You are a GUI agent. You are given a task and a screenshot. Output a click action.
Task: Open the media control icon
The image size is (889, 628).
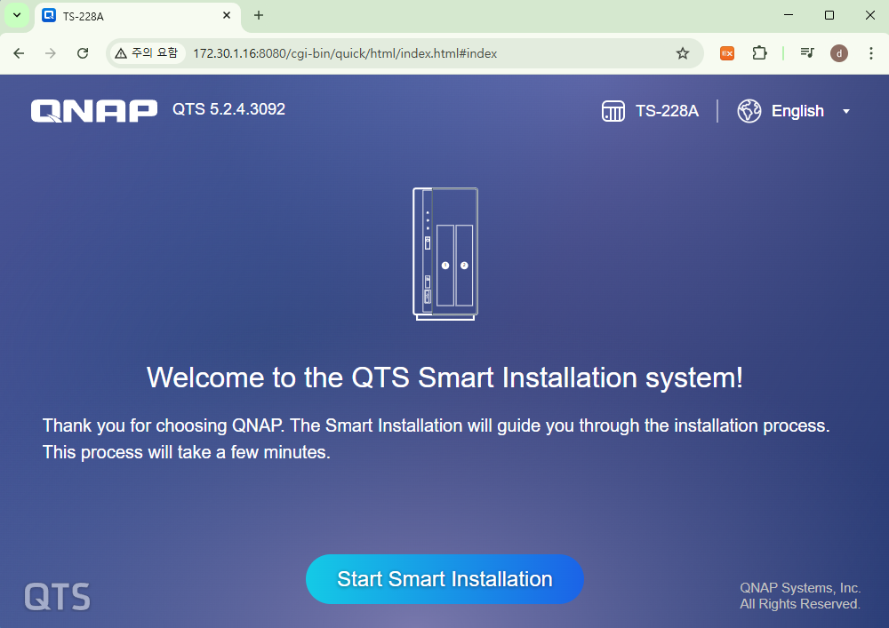807,53
